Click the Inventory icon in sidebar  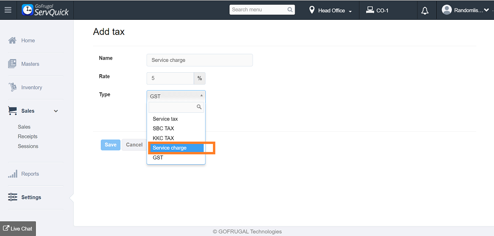(x=12, y=87)
